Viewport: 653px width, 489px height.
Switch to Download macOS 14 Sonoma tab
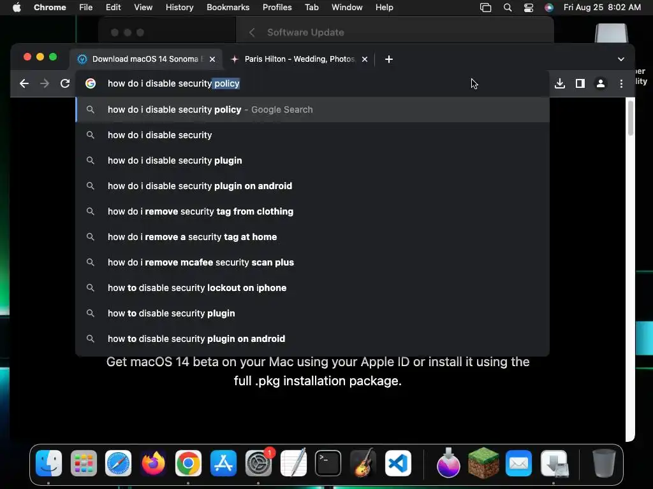click(147, 59)
